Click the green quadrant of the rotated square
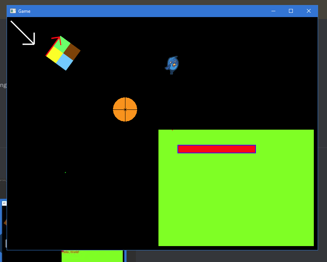The image size is (327, 262). tap(59, 45)
